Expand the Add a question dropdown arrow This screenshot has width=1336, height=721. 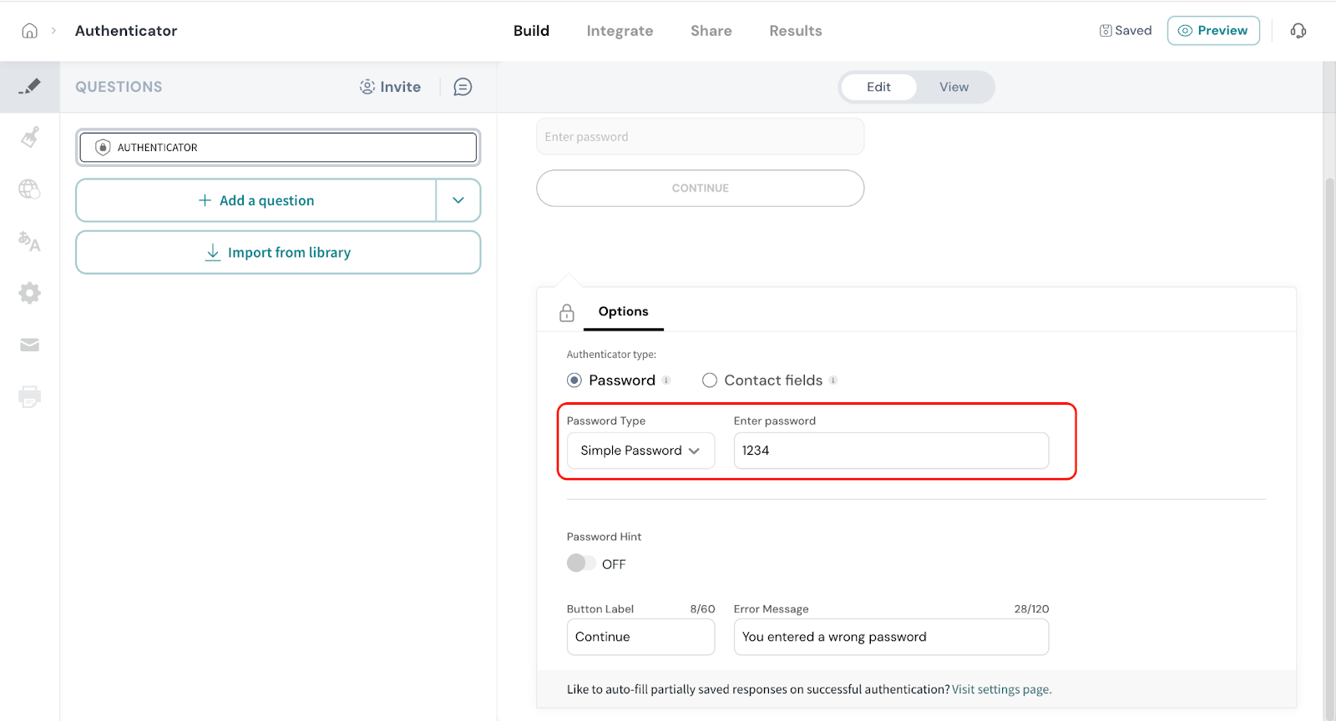(458, 200)
